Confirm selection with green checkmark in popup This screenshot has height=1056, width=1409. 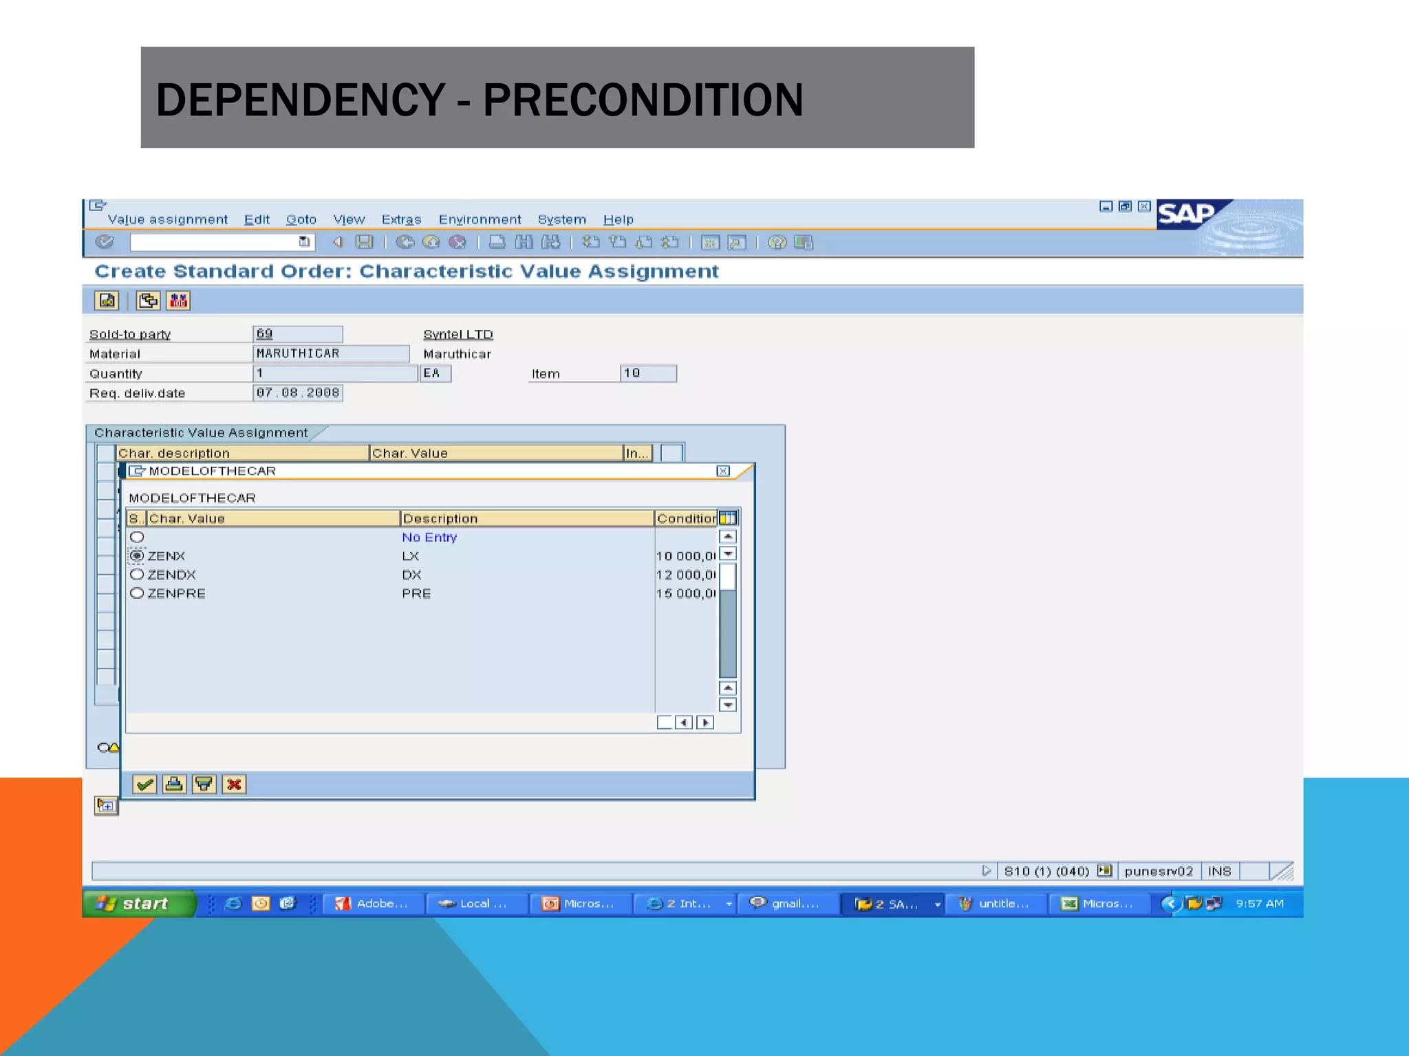click(144, 784)
